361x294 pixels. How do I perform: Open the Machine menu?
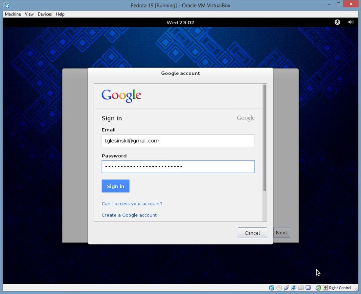point(13,14)
